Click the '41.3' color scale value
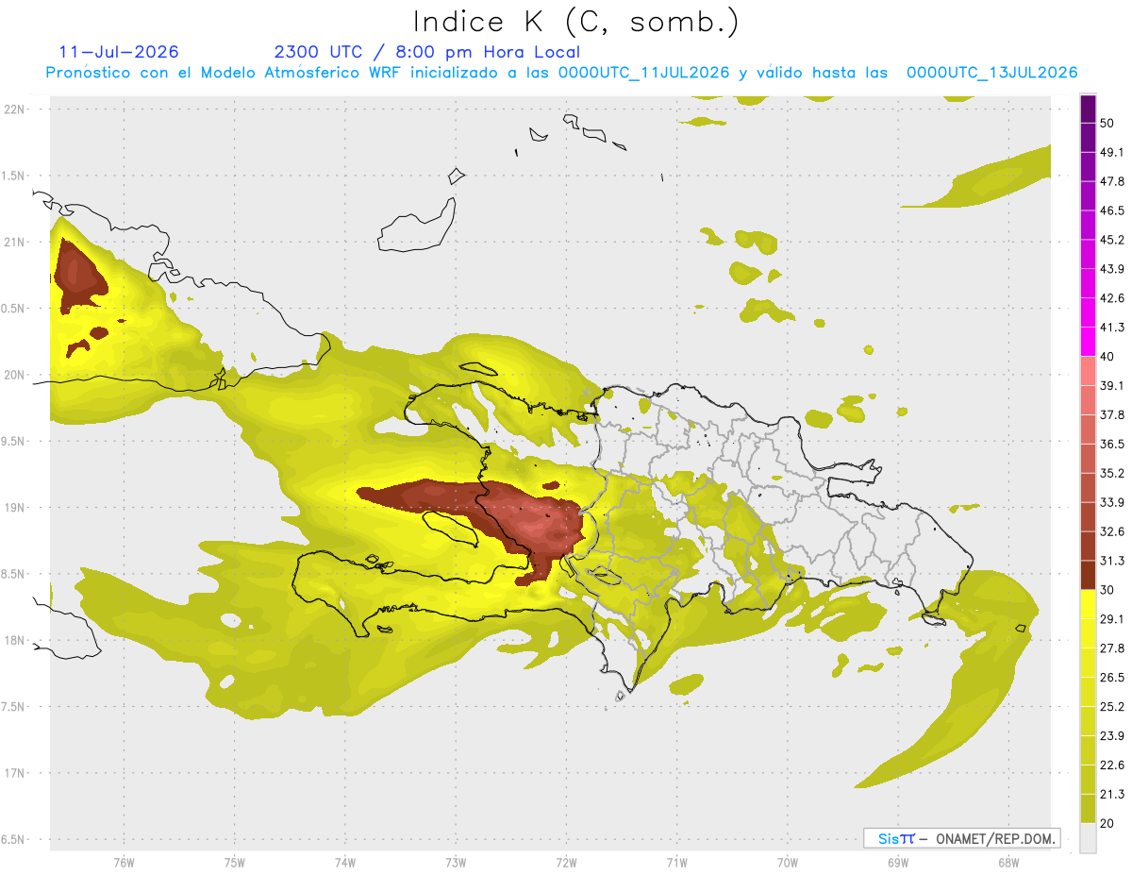This screenshot has width=1132, height=875. [x=1112, y=328]
